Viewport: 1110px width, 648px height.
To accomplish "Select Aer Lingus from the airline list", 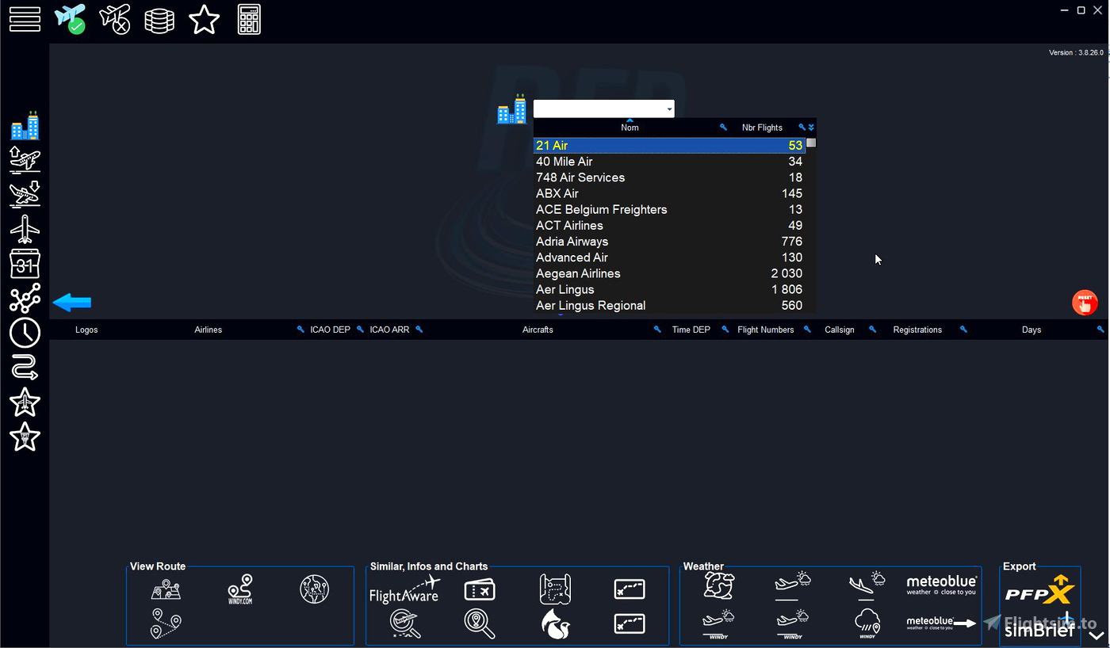I will point(565,289).
